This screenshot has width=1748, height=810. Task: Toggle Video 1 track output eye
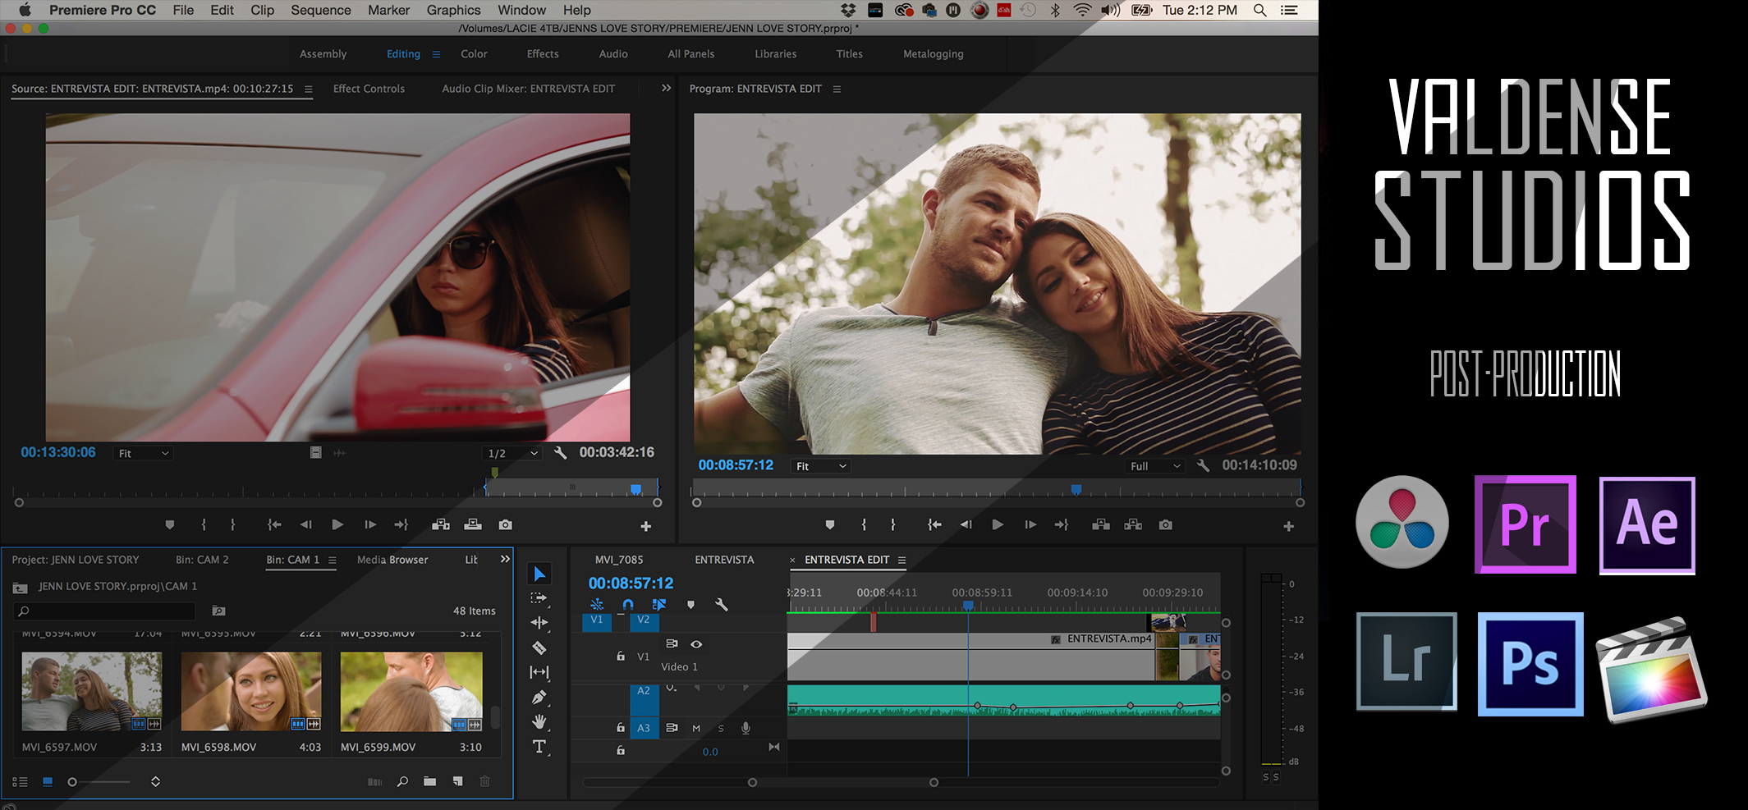click(x=696, y=644)
